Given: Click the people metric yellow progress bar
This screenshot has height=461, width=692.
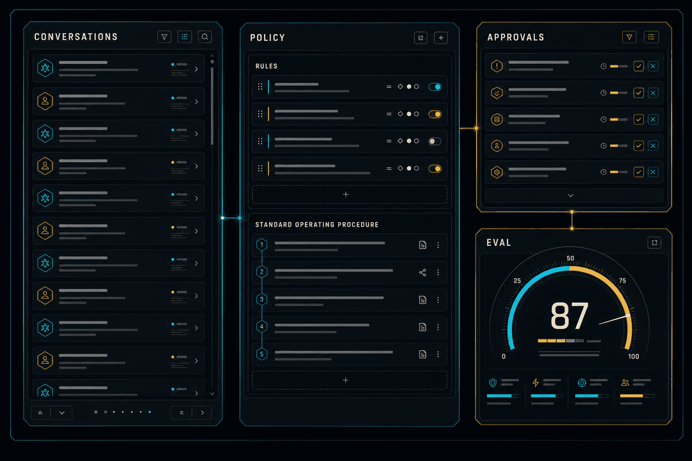Looking at the screenshot, I should point(637,396).
